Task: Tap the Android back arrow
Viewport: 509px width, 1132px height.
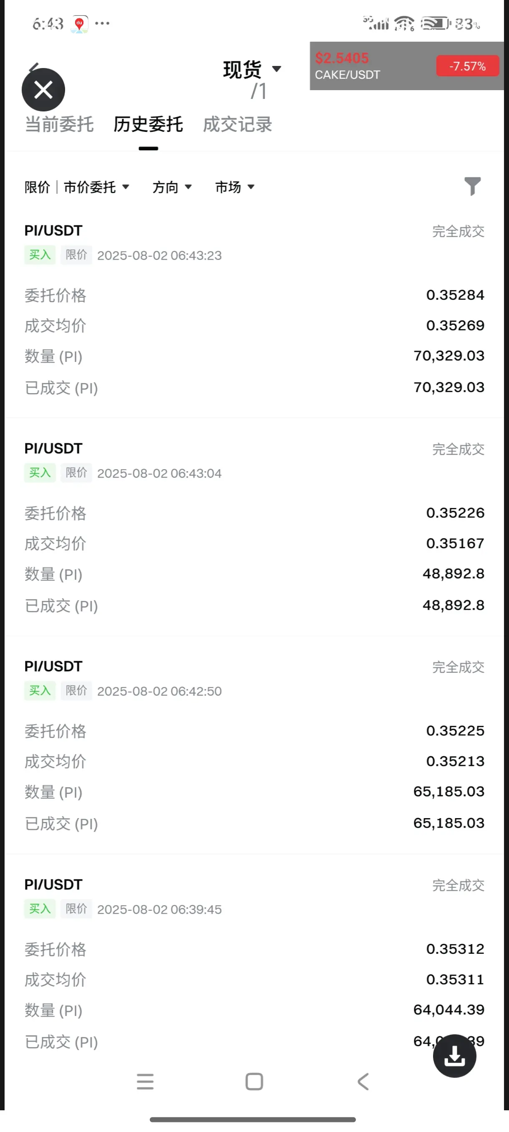Action: point(363,1081)
